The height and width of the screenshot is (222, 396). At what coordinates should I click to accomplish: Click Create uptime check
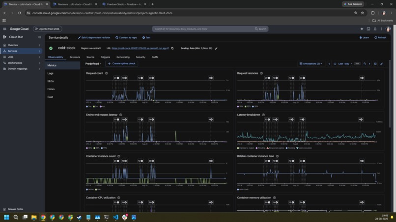[x=122, y=64]
